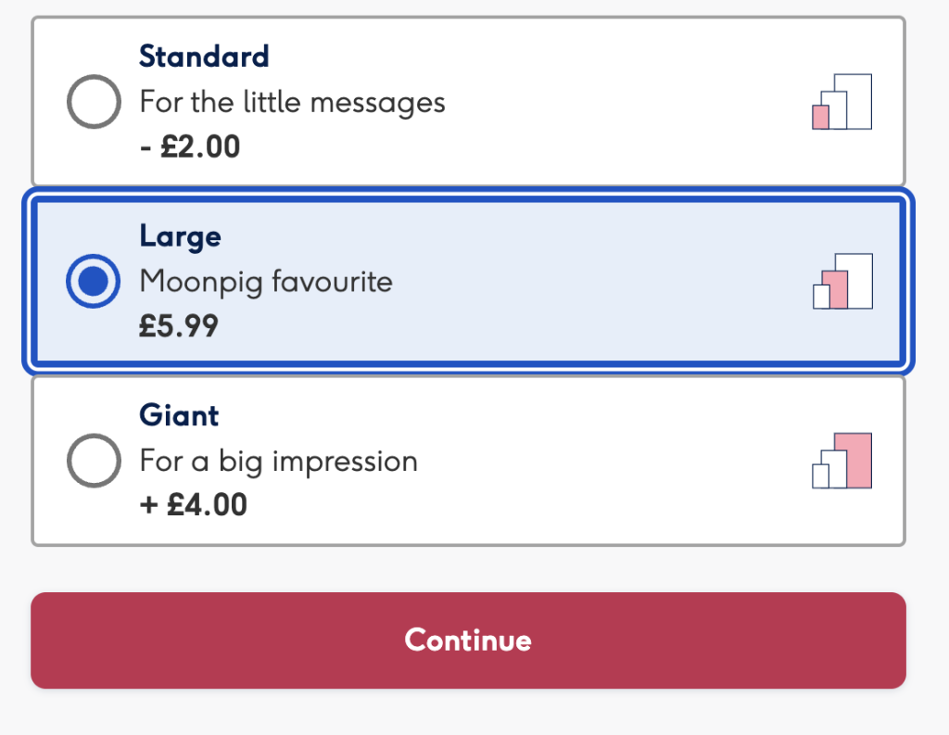
Task: Click the "£5.99" price label
Action: tap(179, 326)
